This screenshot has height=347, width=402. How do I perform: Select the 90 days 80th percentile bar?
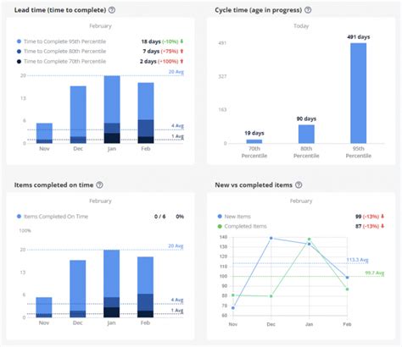(x=306, y=134)
